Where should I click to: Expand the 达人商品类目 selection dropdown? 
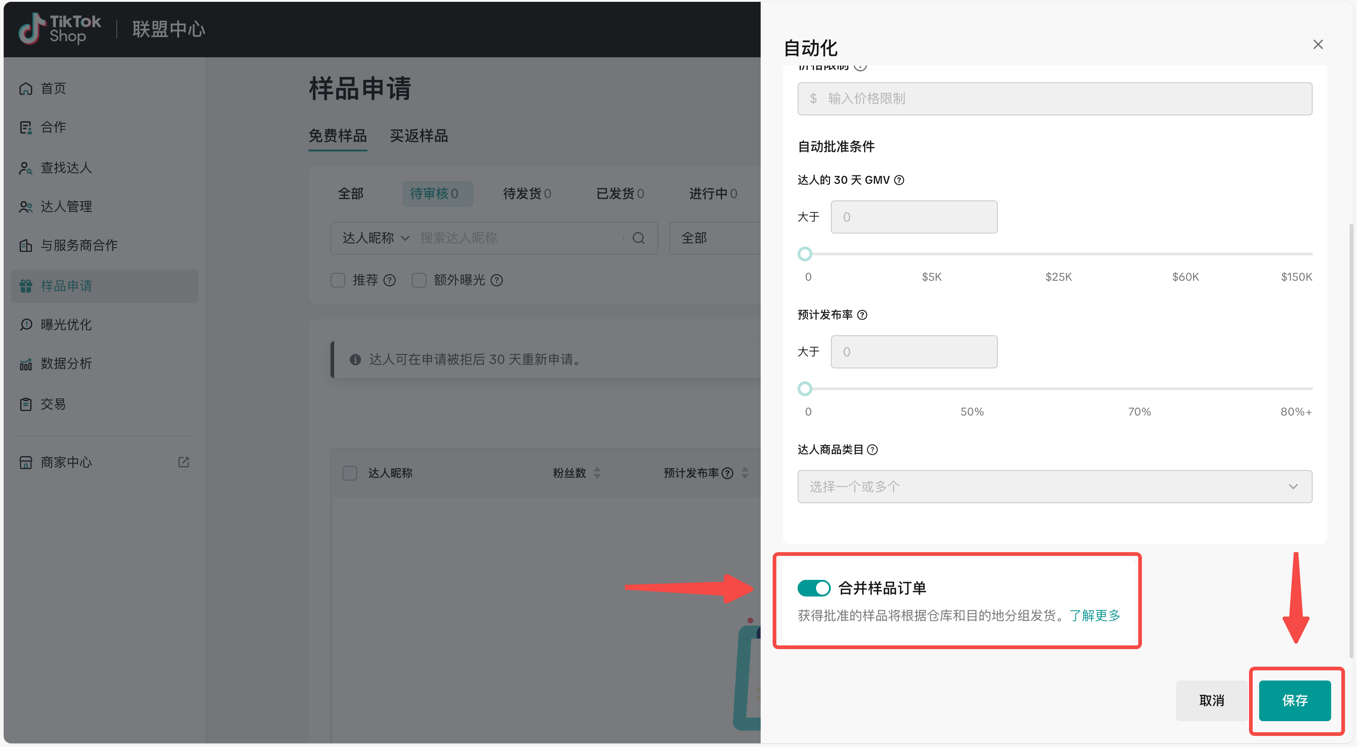click(x=1054, y=486)
